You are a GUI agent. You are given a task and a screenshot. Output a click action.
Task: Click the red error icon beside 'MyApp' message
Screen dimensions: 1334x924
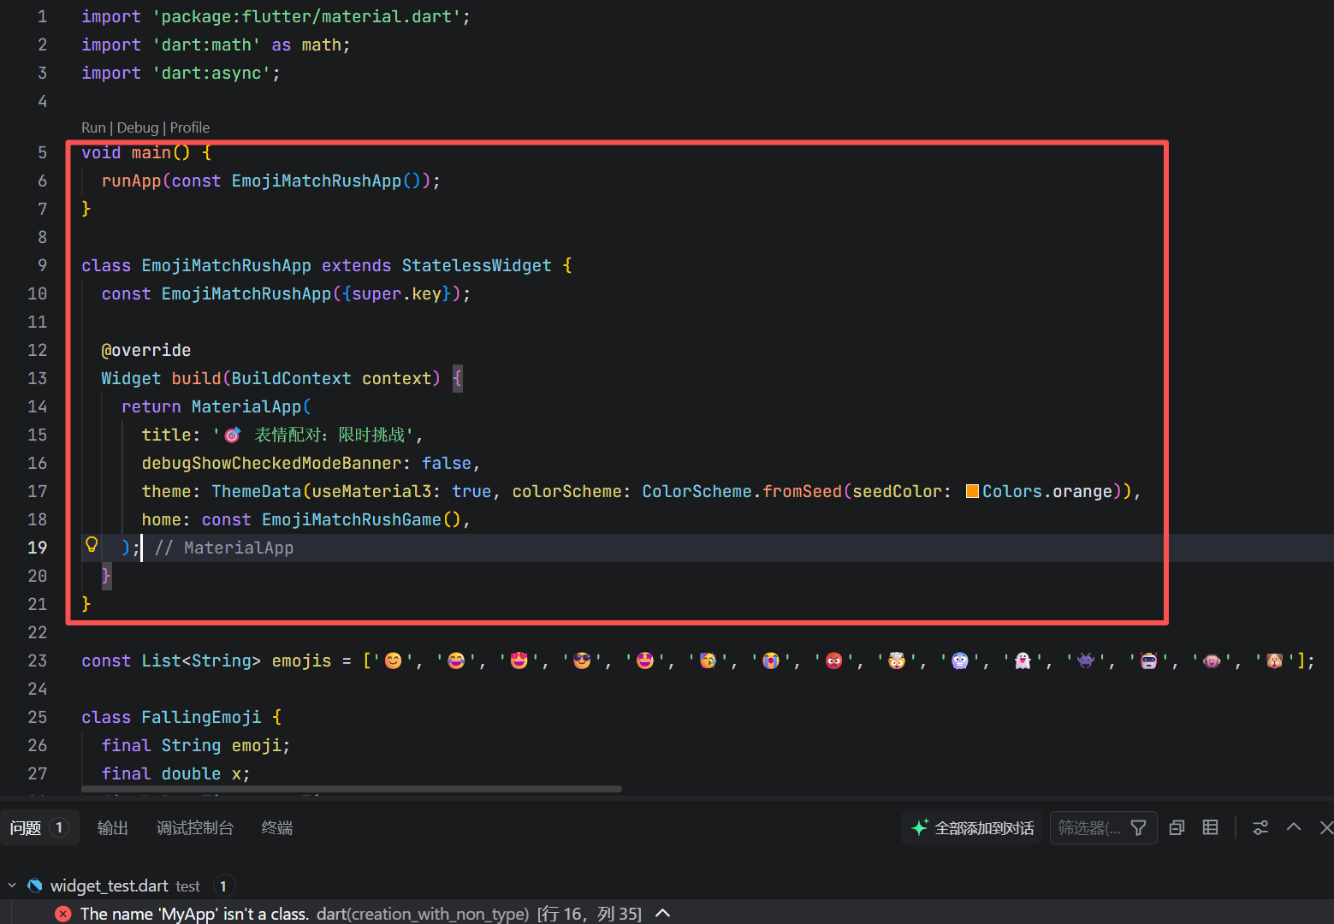63,914
